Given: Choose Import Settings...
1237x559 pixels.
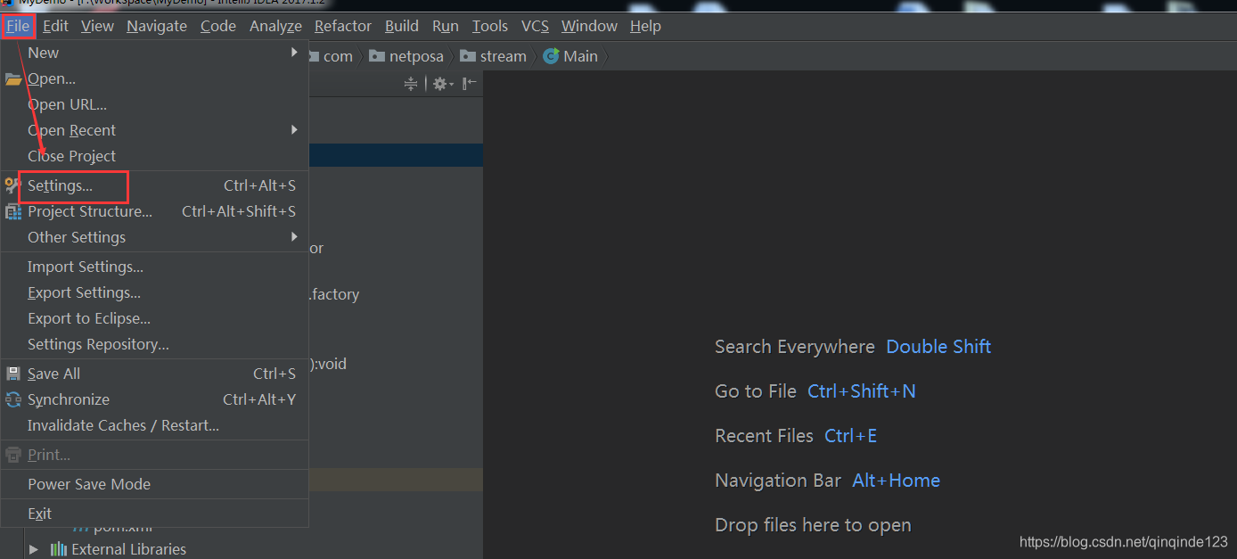Looking at the screenshot, I should [154, 267].
